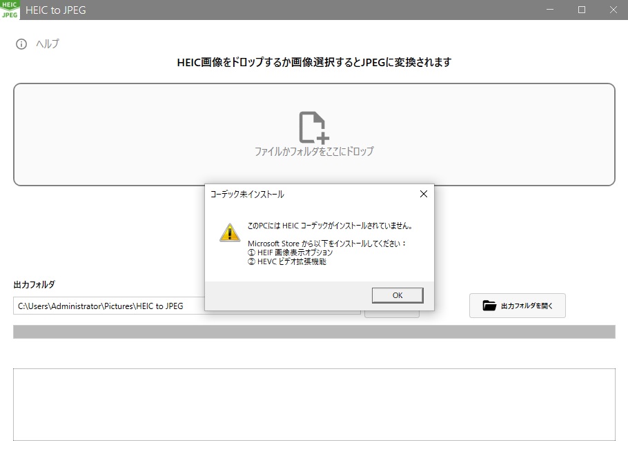The height and width of the screenshot is (456, 628).
Task: Click the HEIC コーデックがインストールされていません message
Action: [330, 226]
